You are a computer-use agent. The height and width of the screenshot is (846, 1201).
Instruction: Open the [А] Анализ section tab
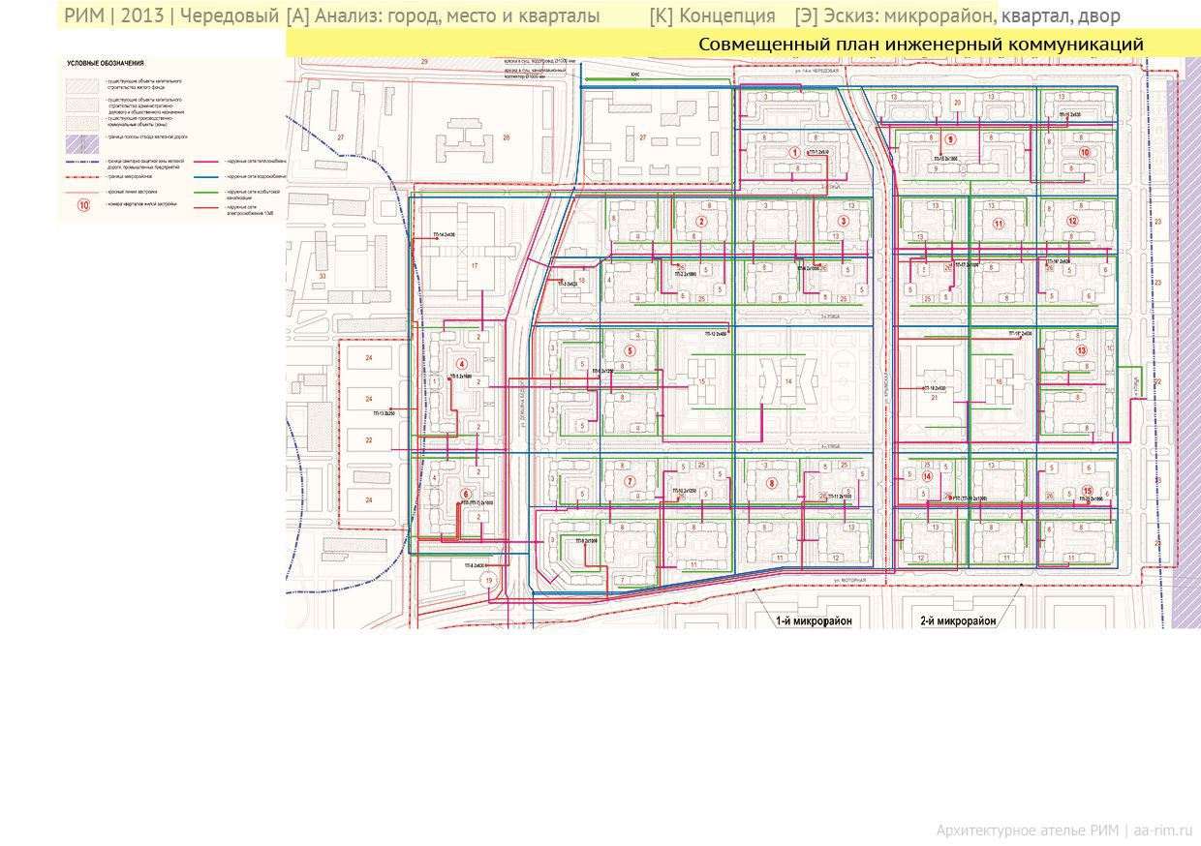pos(443,16)
